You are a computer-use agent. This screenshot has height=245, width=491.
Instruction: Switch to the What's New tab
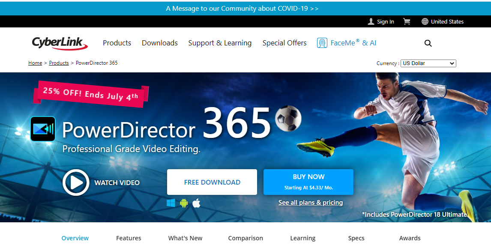click(186, 238)
